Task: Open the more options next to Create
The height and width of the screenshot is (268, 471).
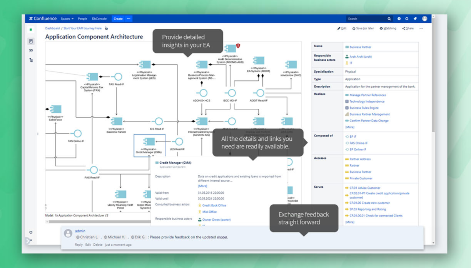Action: click(129, 18)
